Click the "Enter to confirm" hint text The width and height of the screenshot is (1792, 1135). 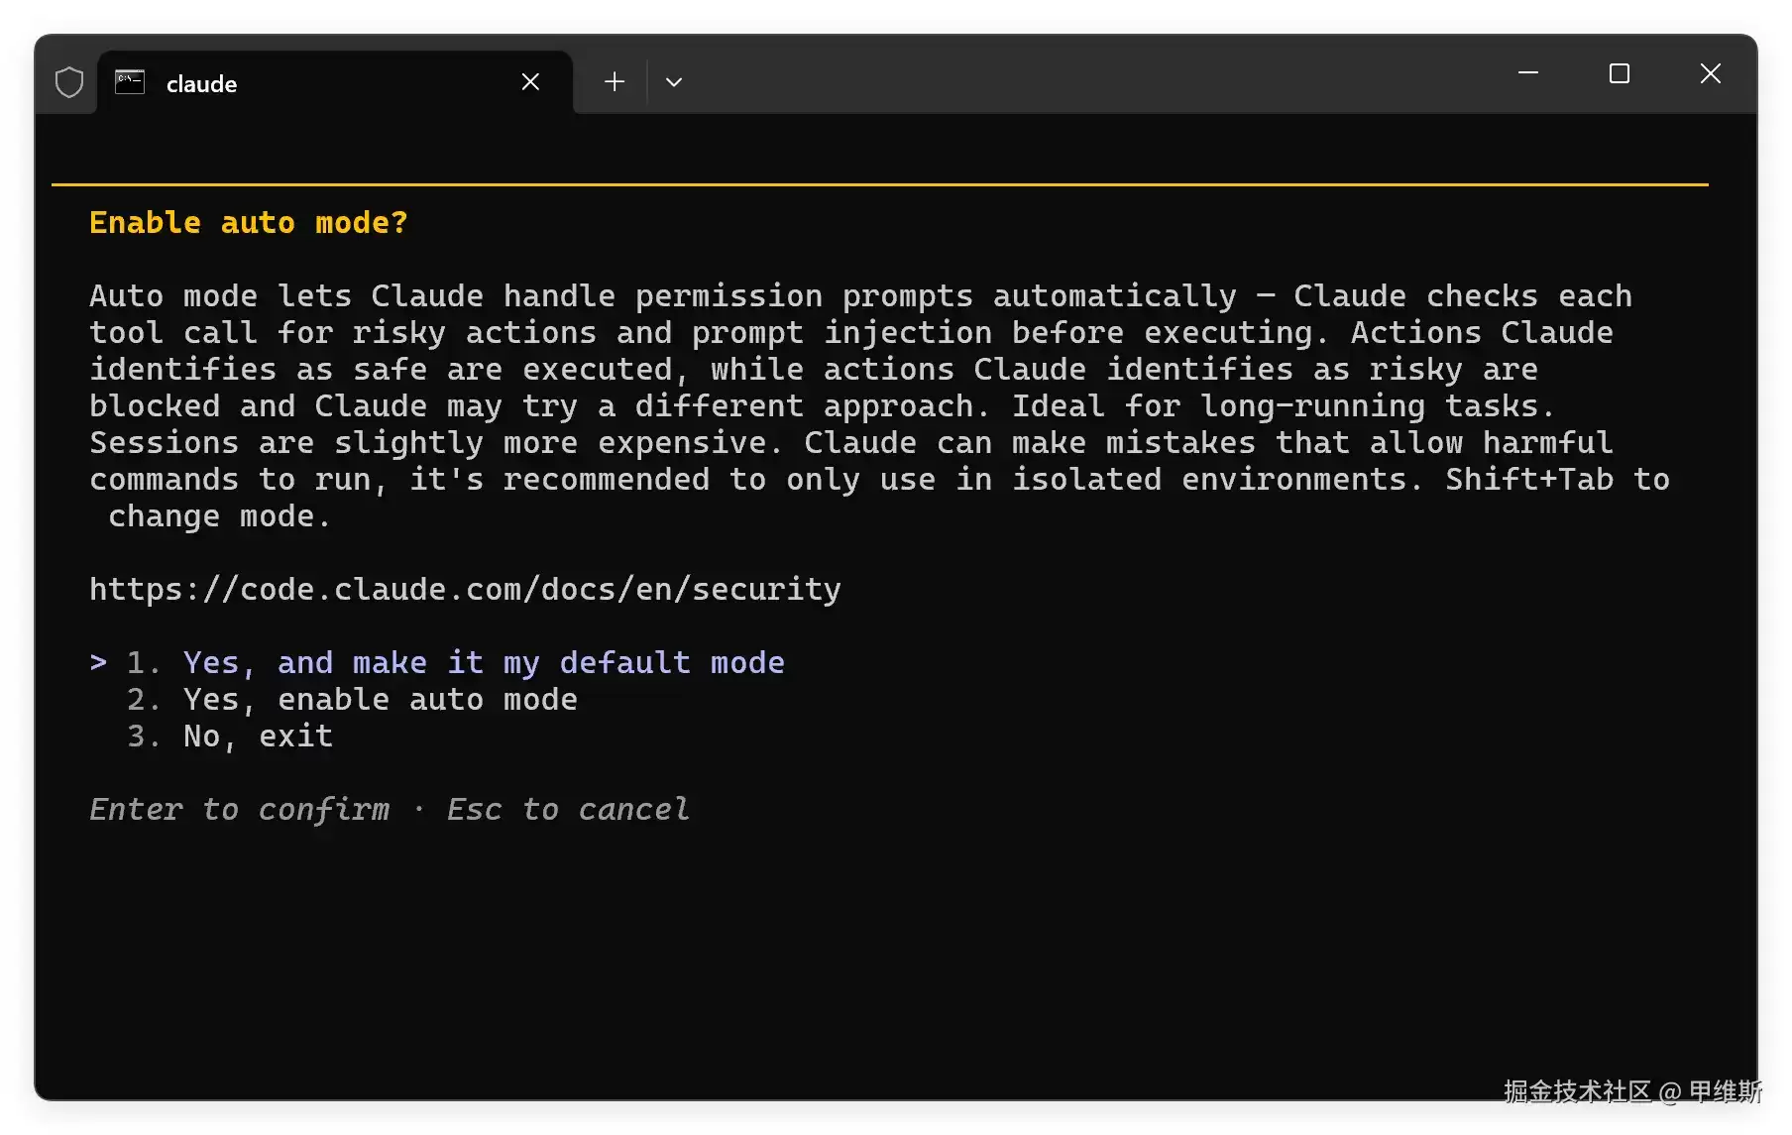coord(239,809)
